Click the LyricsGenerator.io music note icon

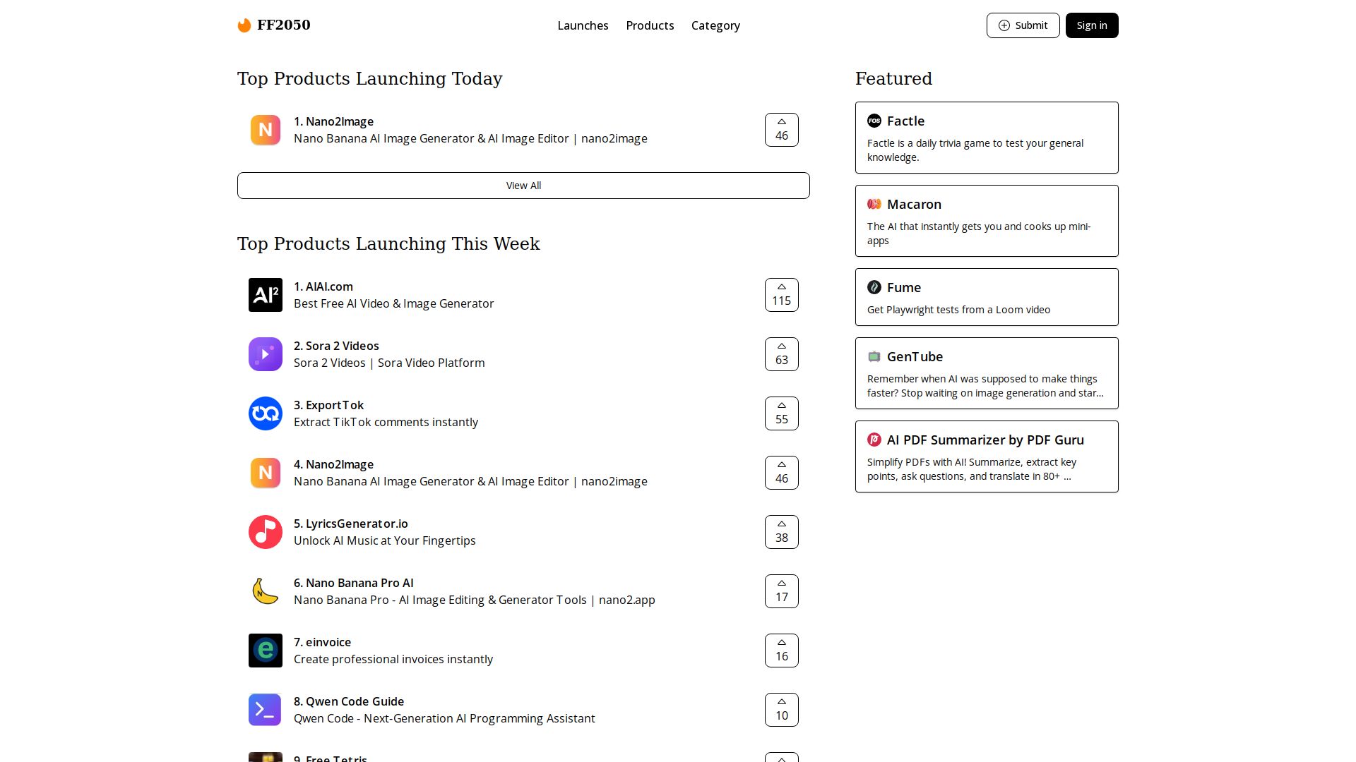click(266, 532)
